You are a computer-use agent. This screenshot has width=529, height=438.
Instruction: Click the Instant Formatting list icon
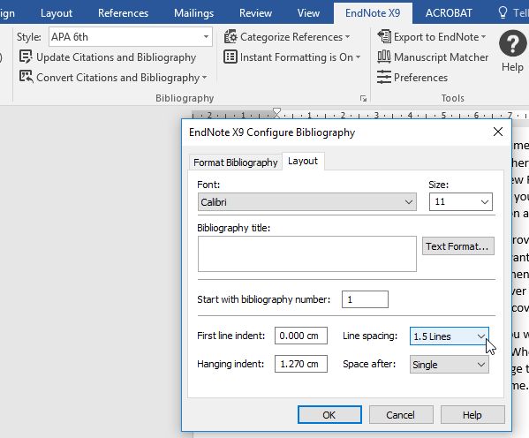click(x=230, y=57)
